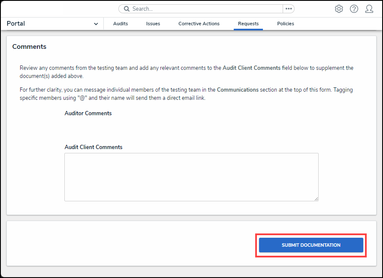
Task: Open the Issues tab
Action: point(153,24)
